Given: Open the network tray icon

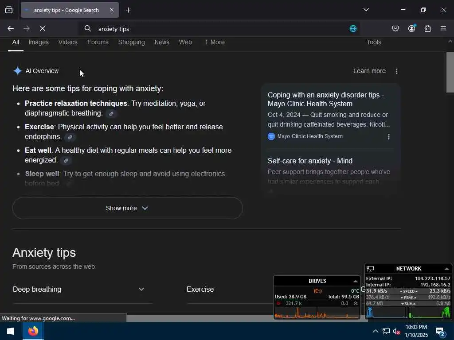Looking at the screenshot, I should point(386,331).
